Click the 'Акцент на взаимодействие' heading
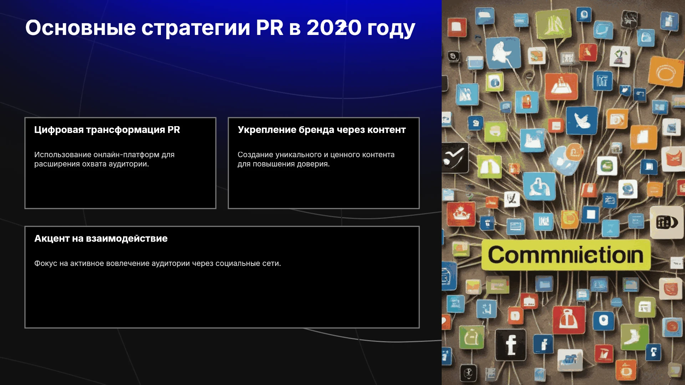Viewport: 685px width, 385px height. [101, 238]
